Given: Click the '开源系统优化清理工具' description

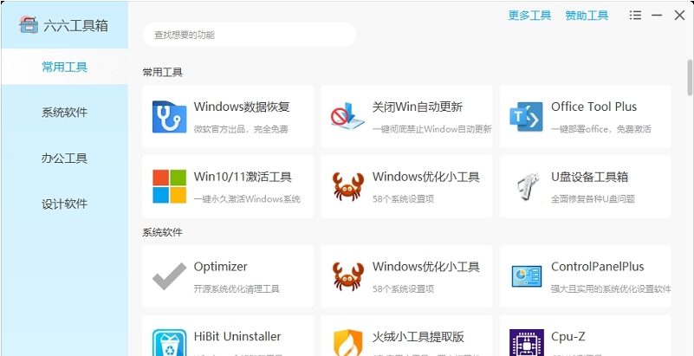Looking at the screenshot, I should (237, 289).
